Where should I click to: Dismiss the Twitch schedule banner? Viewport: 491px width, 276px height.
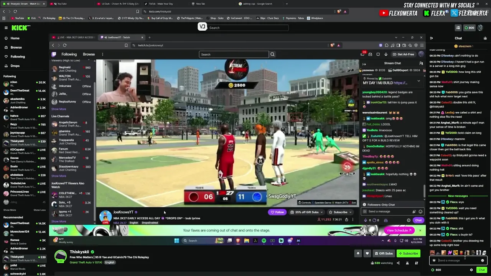pyautogui.click(x=420, y=230)
